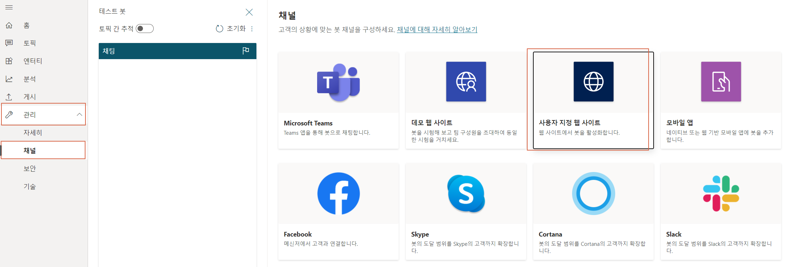Select the Mobile app channel title

pos(679,123)
